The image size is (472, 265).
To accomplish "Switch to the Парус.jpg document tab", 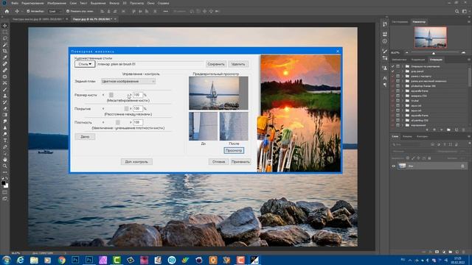I will (91, 19).
